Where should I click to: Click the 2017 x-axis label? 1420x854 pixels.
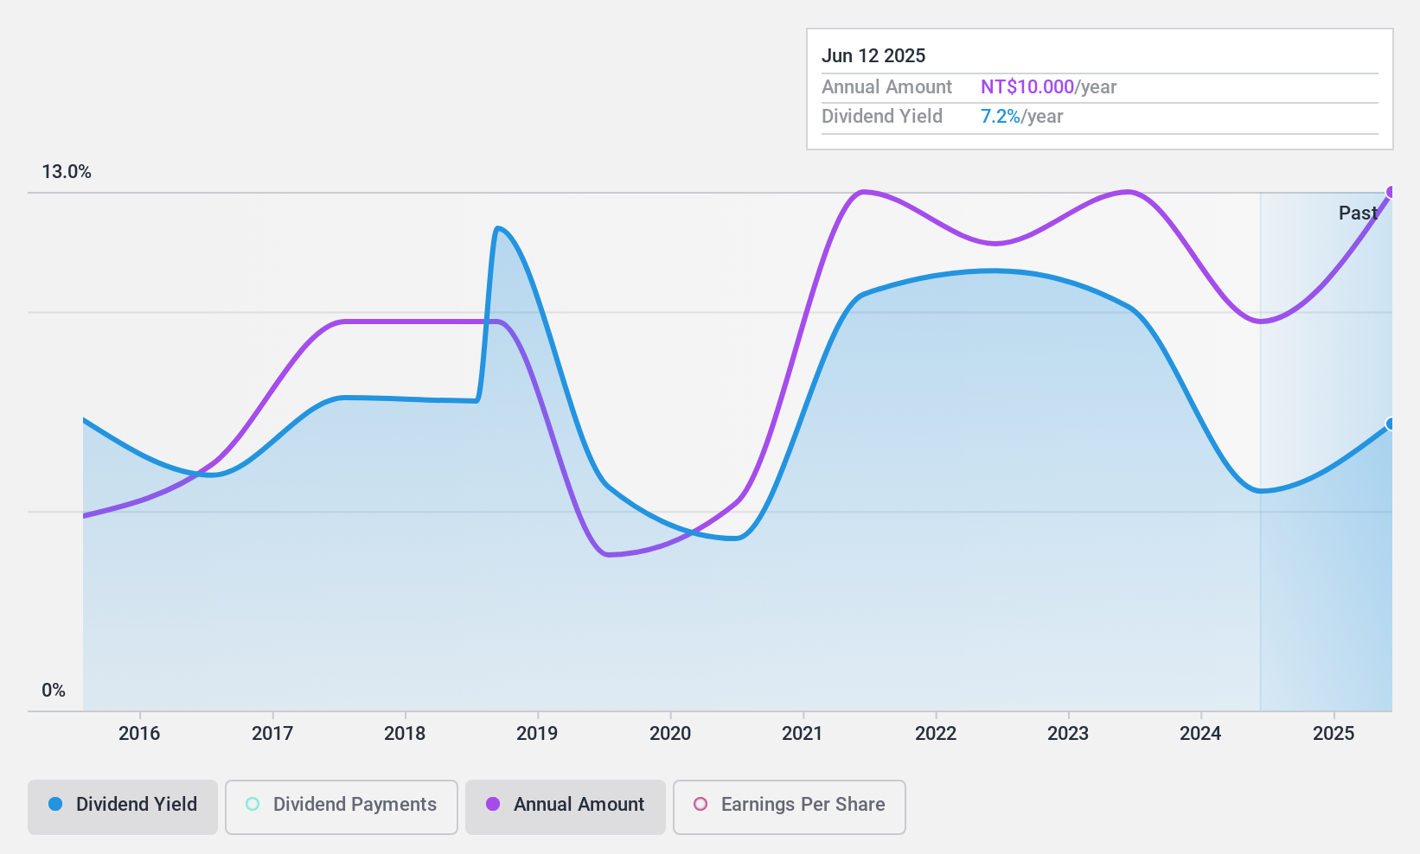tap(272, 734)
